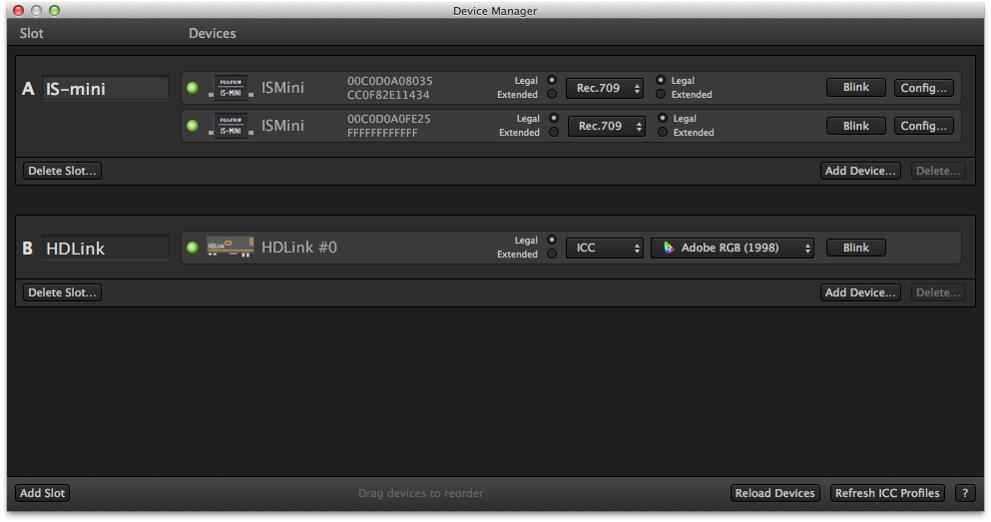Click the slot letter A

[28, 89]
